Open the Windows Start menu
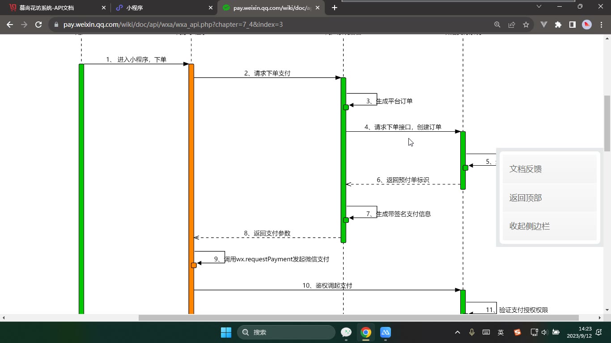The width and height of the screenshot is (611, 343). pyautogui.click(x=226, y=332)
